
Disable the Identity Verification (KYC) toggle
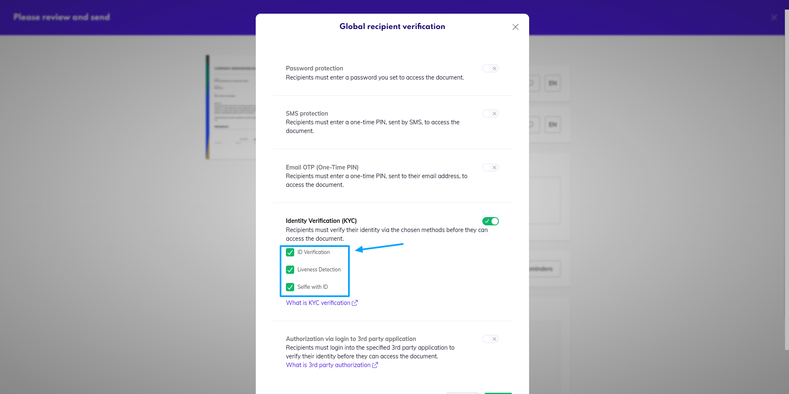click(490, 221)
